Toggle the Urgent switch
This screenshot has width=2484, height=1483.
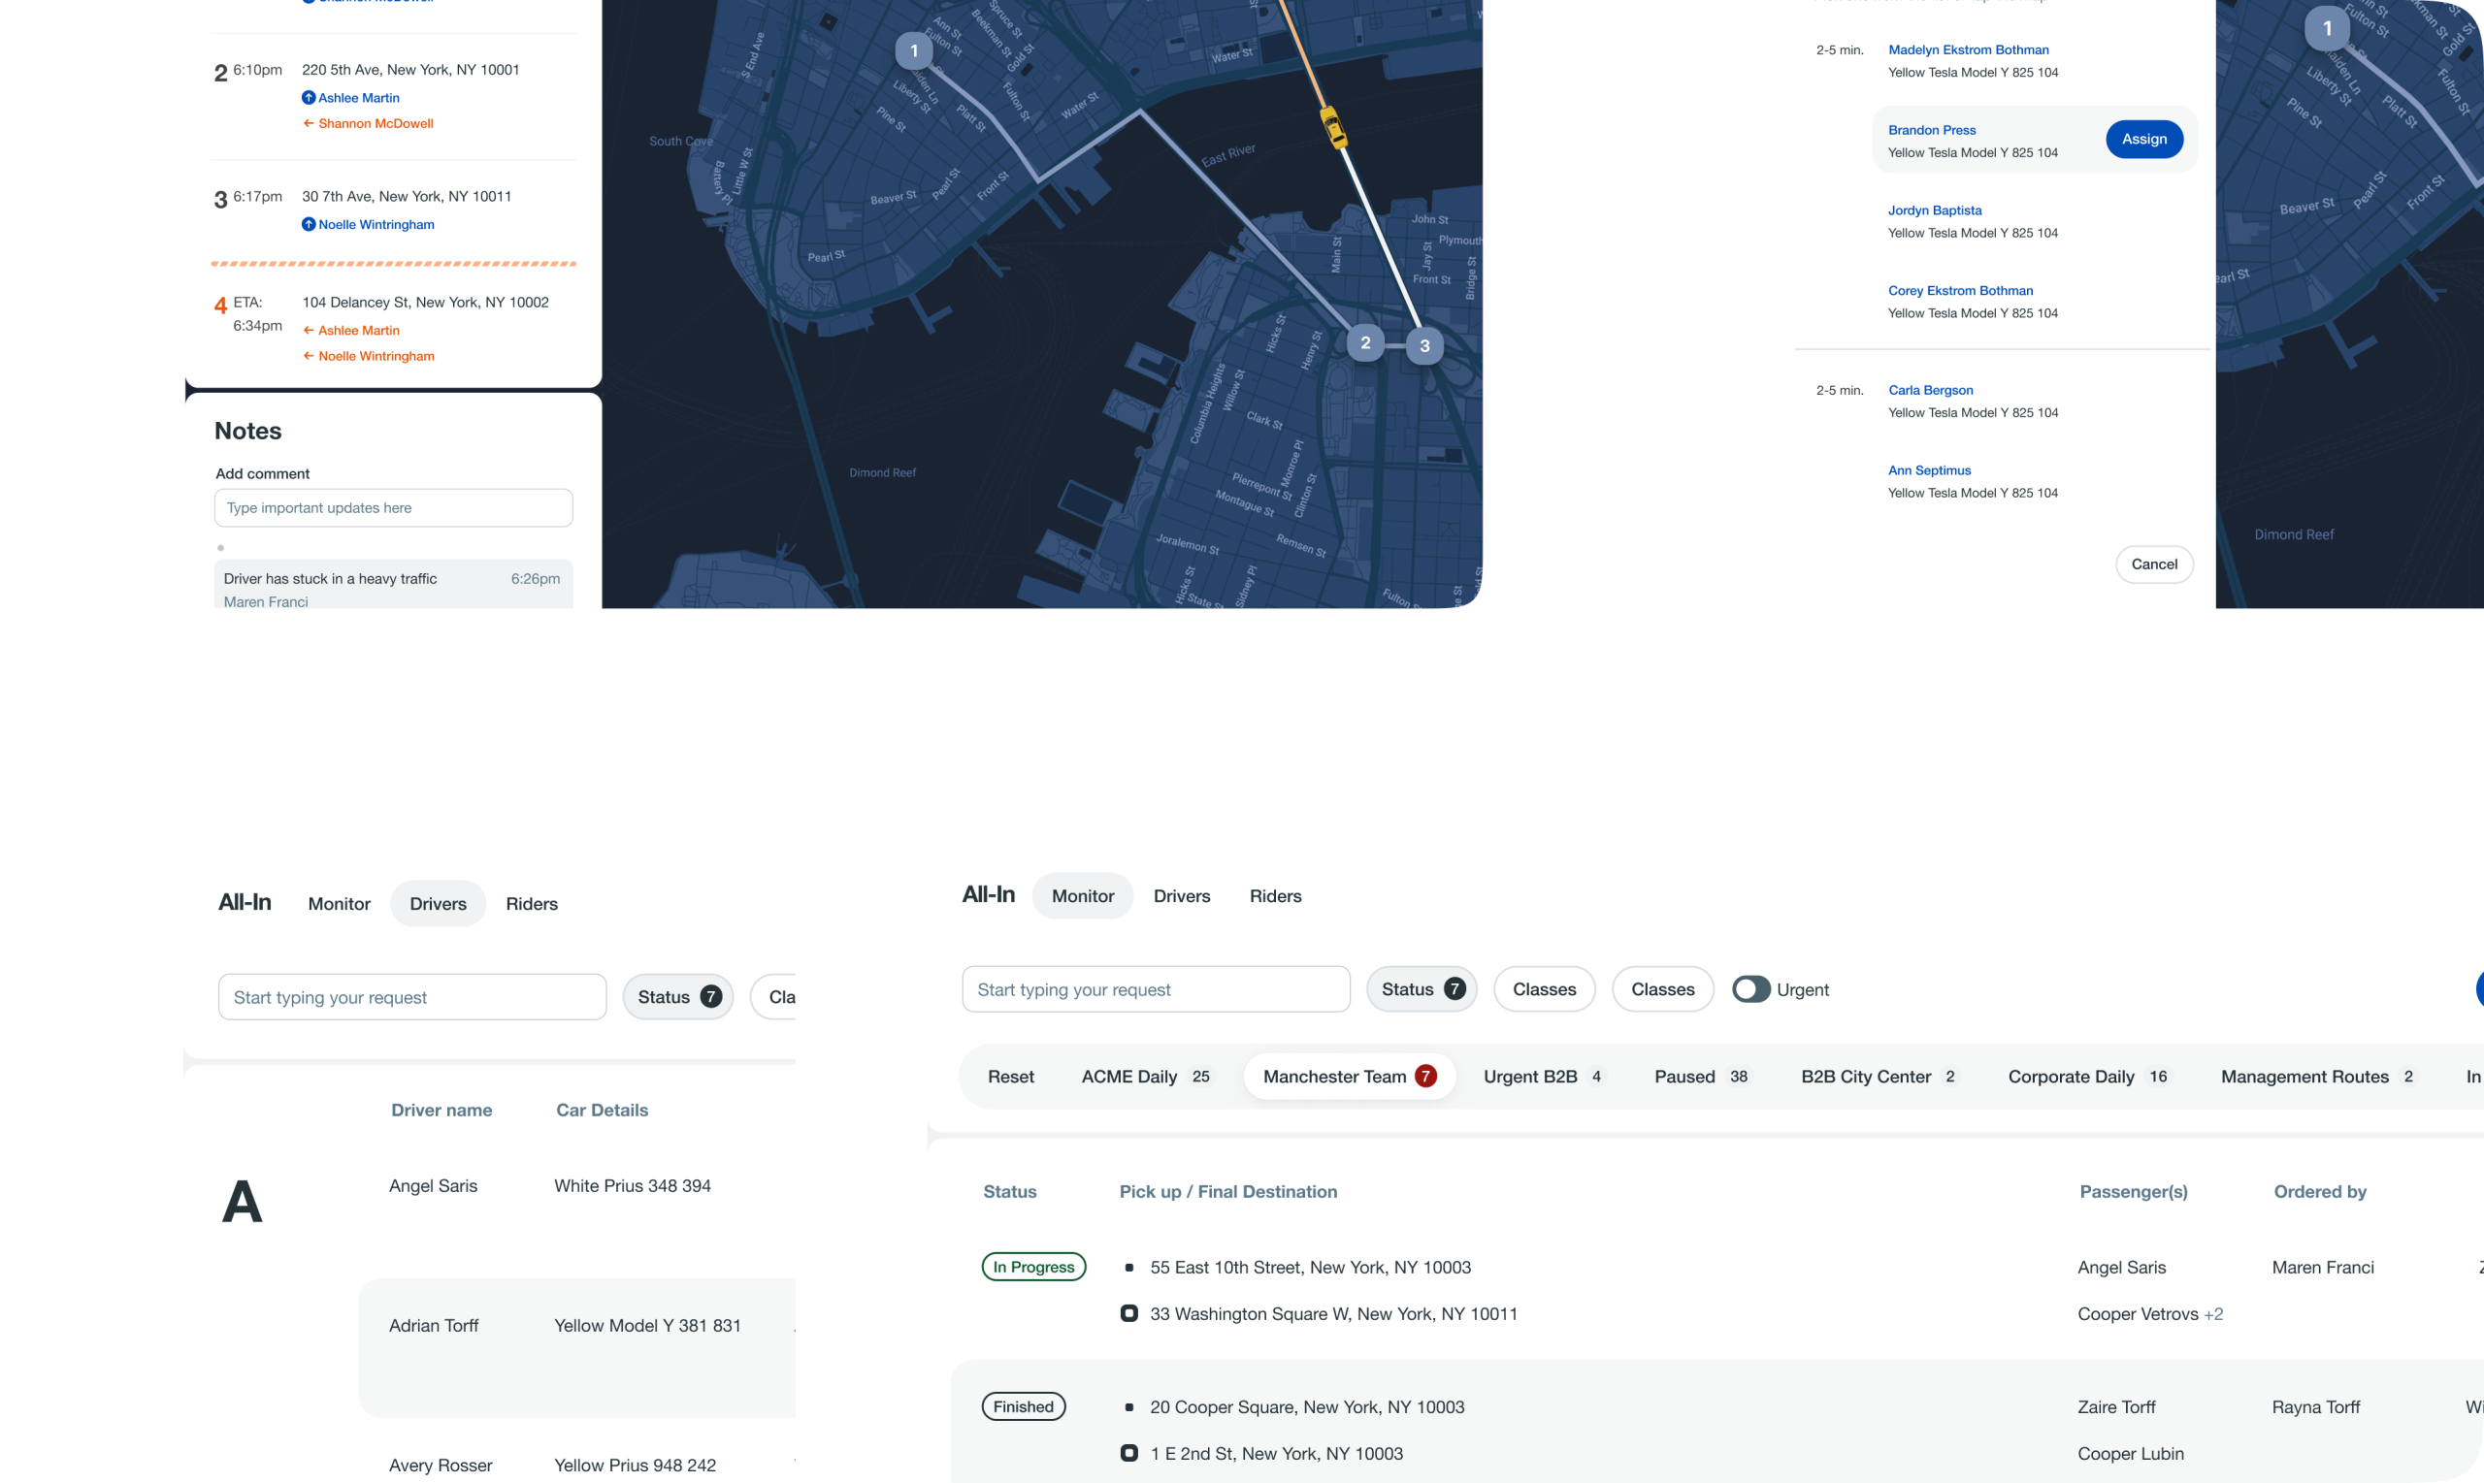pyautogui.click(x=1750, y=989)
